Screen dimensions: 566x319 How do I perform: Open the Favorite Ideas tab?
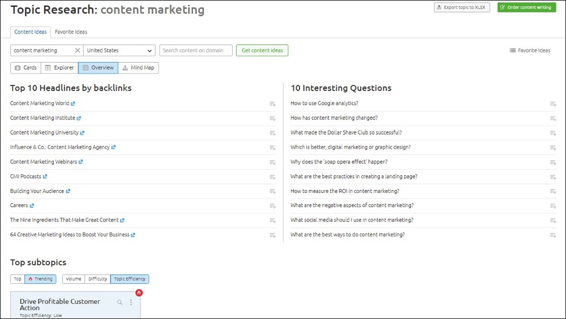pyautogui.click(x=71, y=32)
